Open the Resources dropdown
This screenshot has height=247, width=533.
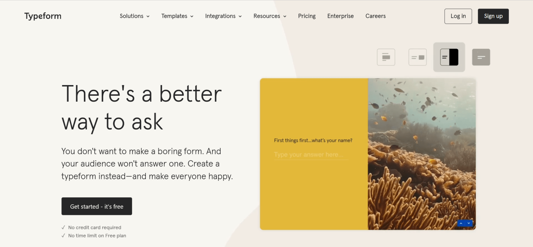point(270,16)
